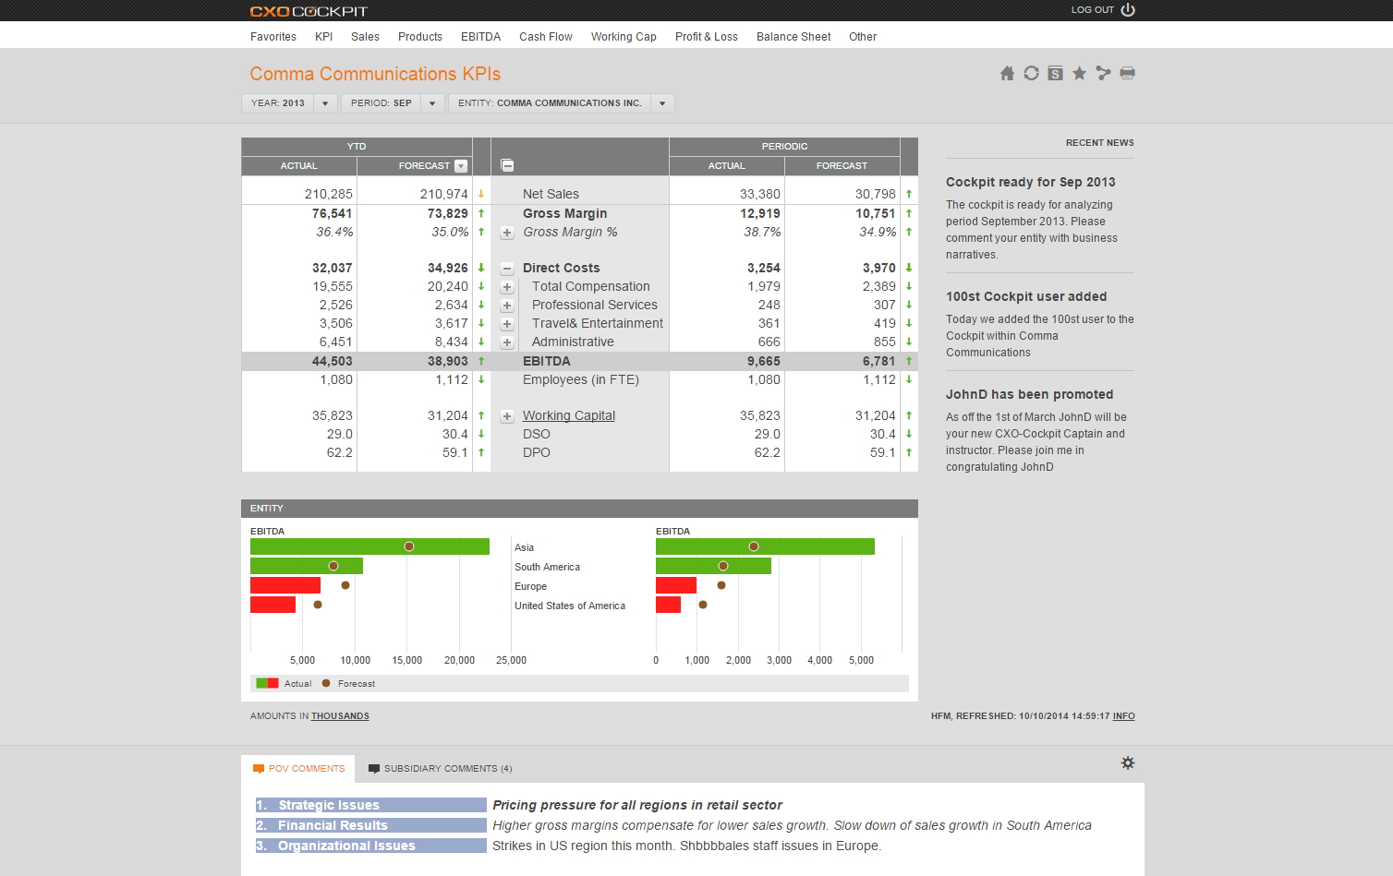
Task: Open news 'JohnD has been promoted'
Action: pos(1029,394)
